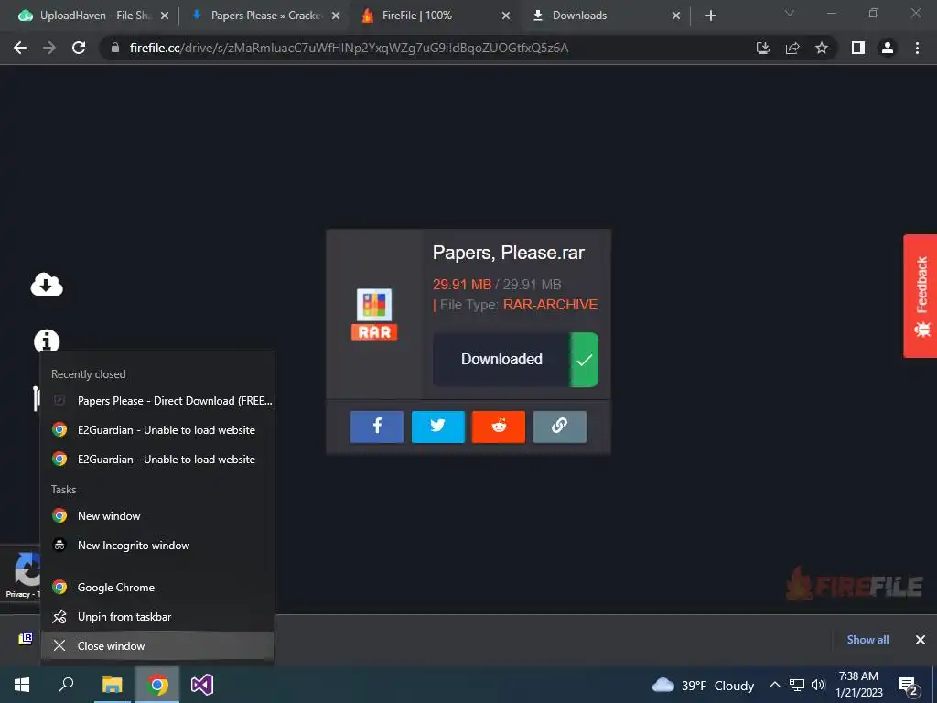Open File Explorer from taskbar
Viewport: 937px width, 703px height.
click(112, 685)
